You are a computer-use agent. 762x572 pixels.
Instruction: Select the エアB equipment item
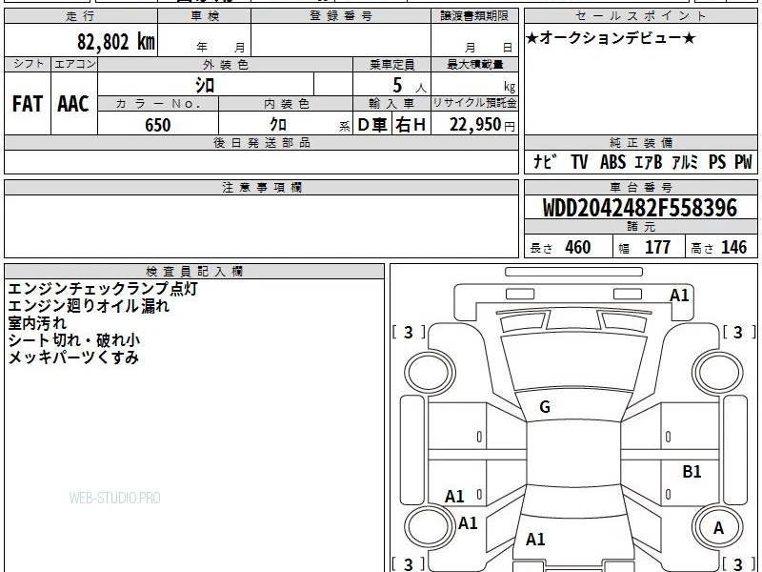[x=649, y=161]
